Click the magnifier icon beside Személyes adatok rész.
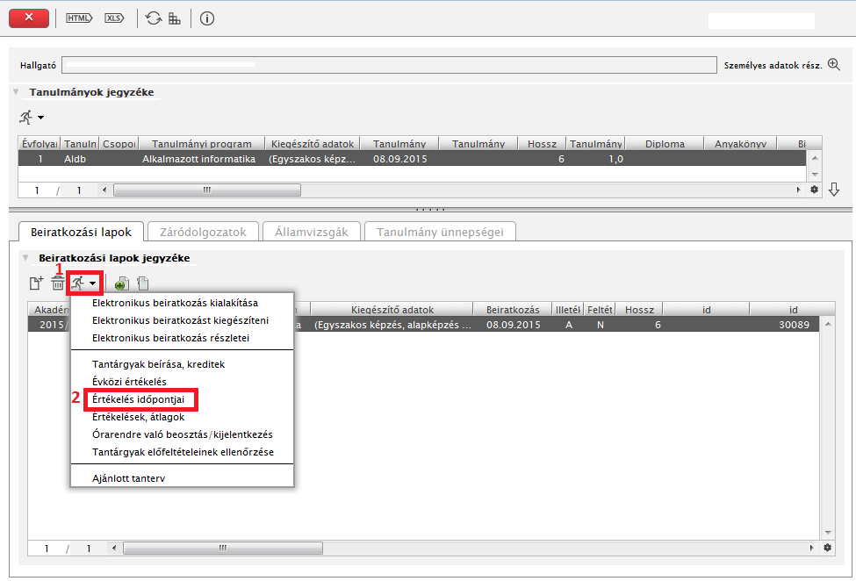The image size is (856, 581). tap(834, 65)
